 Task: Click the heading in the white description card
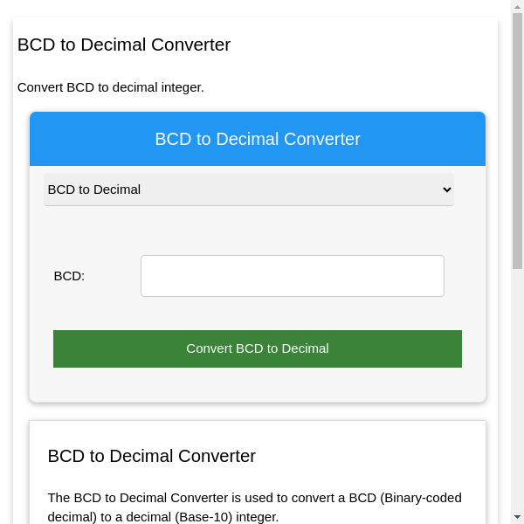(152, 456)
